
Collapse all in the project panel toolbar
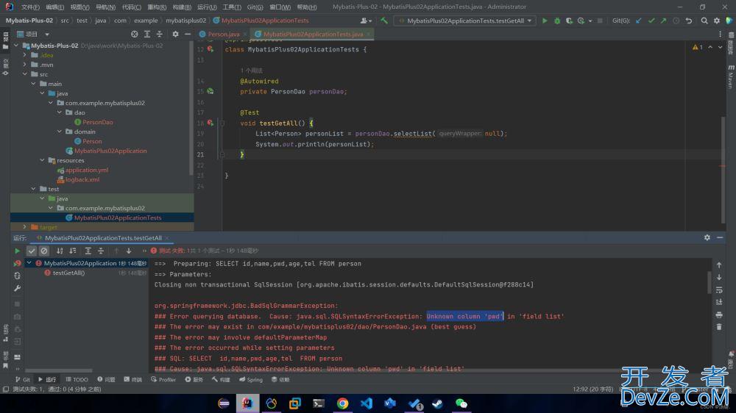pos(160,35)
